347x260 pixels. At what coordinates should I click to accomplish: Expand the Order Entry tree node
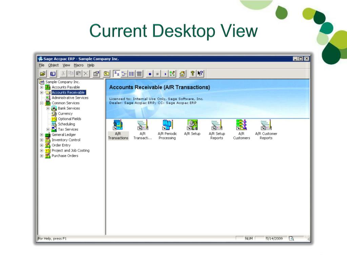pos(42,145)
